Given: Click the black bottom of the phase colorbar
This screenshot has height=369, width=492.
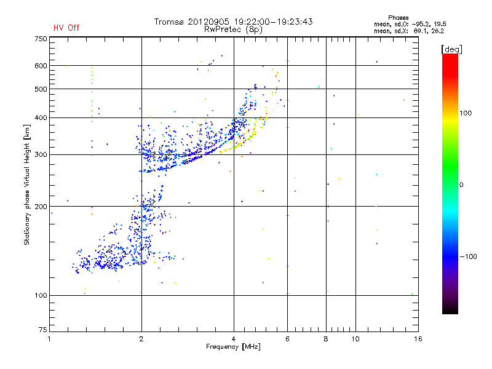Looking at the screenshot, I should (x=450, y=309).
